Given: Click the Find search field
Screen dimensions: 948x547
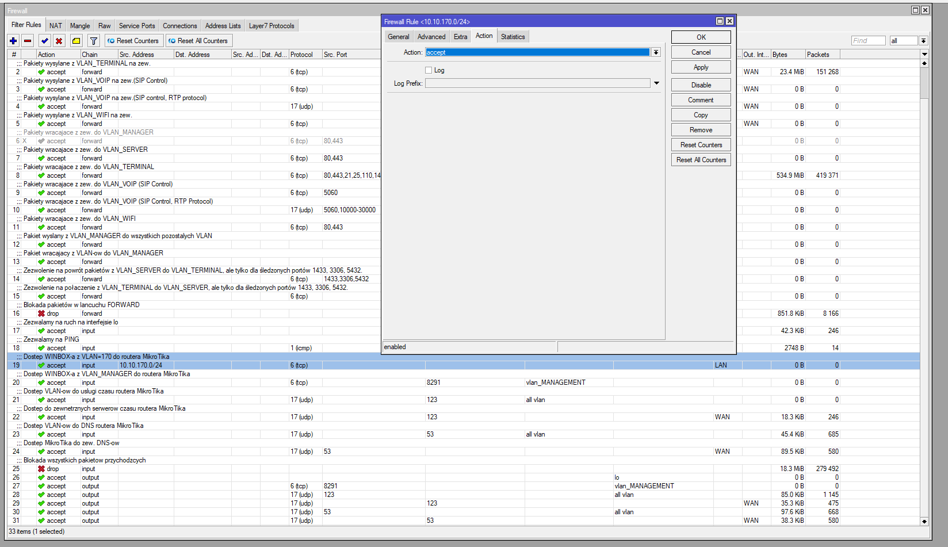Looking at the screenshot, I should coord(867,41).
